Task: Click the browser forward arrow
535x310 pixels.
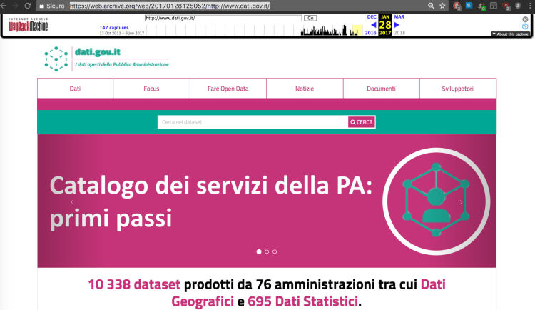Action: (15, 6)
